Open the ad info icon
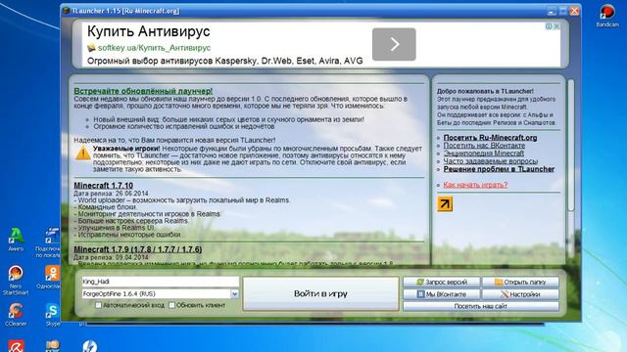 (549, 26)
